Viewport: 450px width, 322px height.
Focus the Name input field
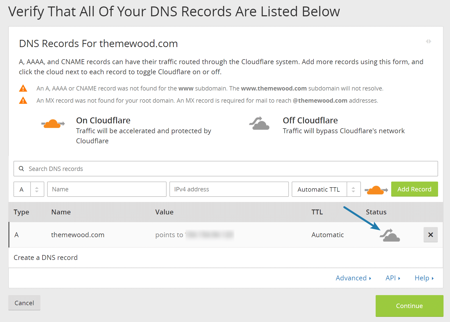107,189
